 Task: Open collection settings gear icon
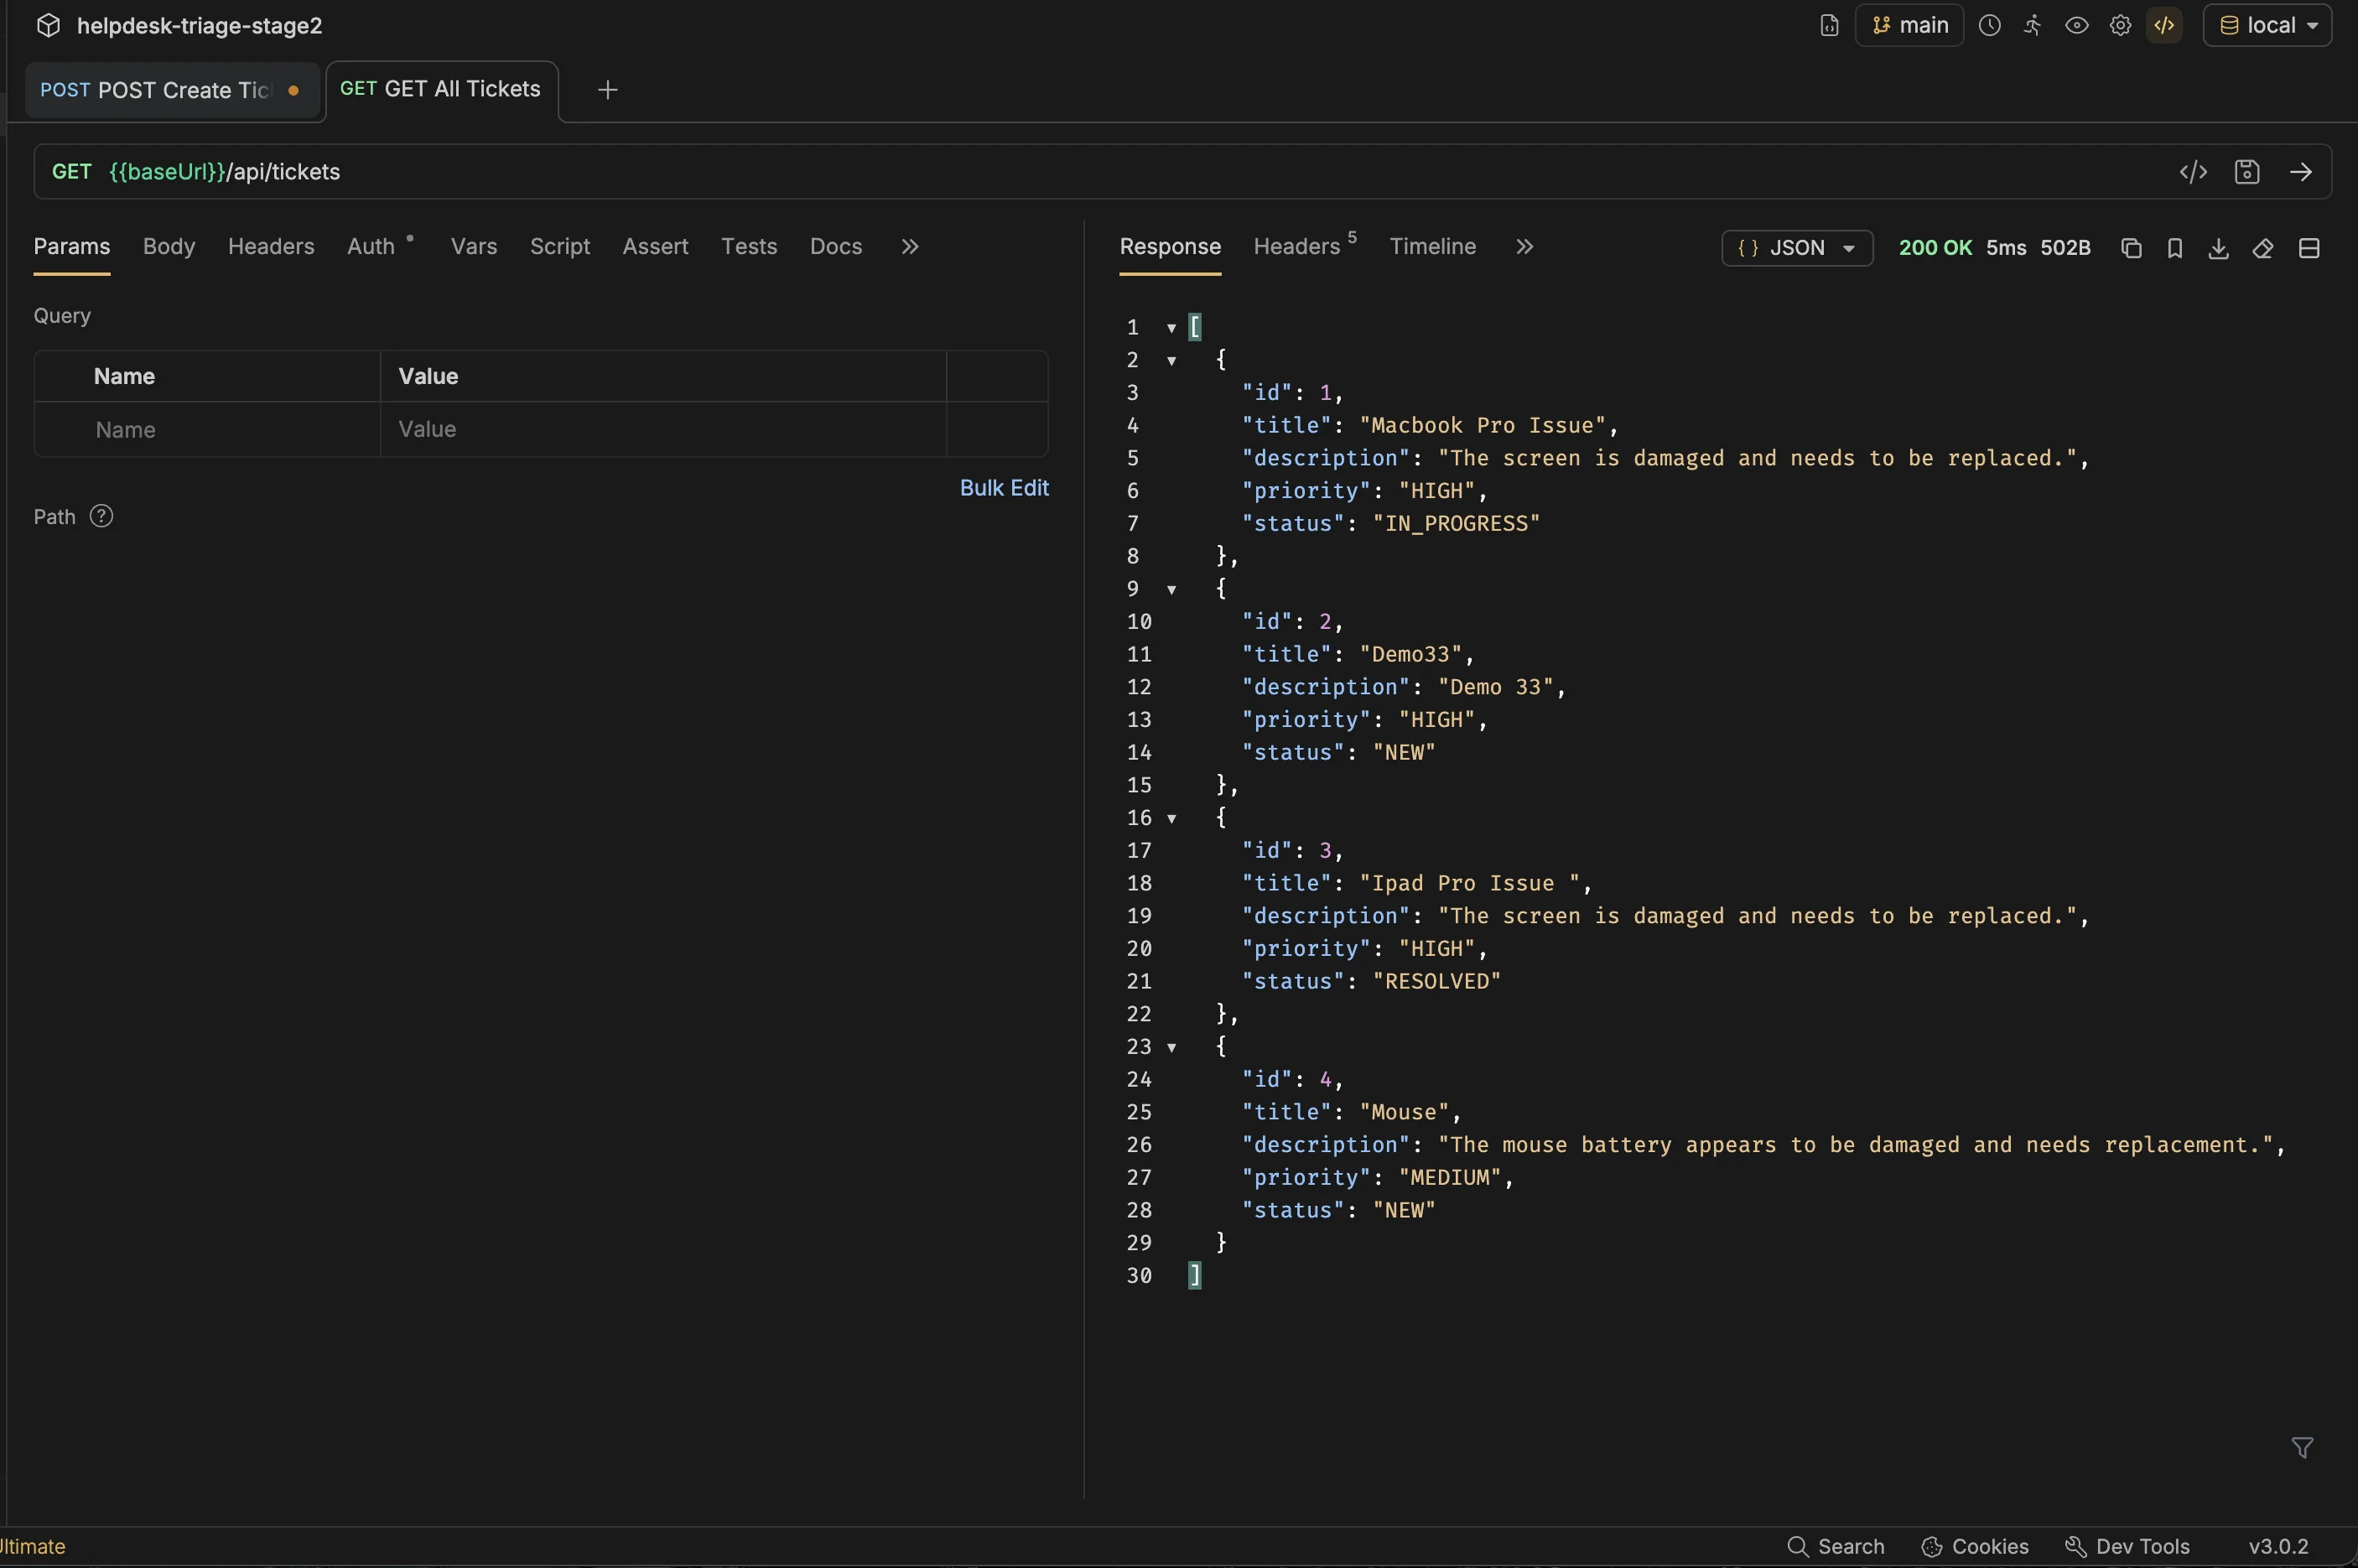[2120, 25]
